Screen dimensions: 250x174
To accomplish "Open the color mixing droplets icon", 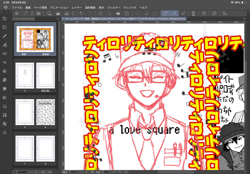I will pyautogui.click(x=5, y=97).
